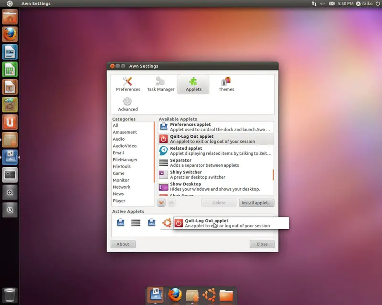Screen dimensions: 382x305
Task: Select Preferences applet in Available Applets
Action: [215, 127]
